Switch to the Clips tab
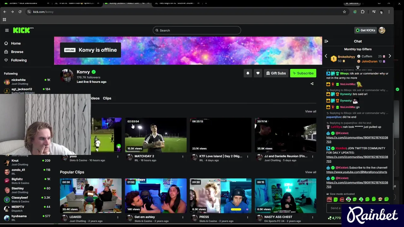404x227 pixels. [107, 98]
